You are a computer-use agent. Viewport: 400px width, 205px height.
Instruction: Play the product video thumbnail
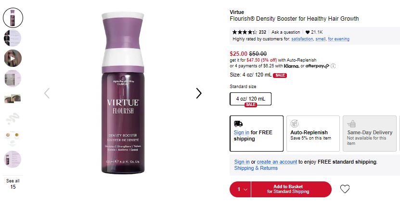point(13,58)
